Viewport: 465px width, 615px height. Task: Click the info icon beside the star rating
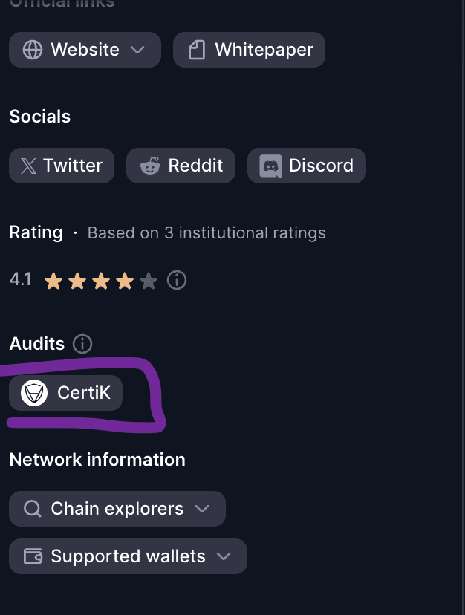pyautogui.click(x=177, y=281)
